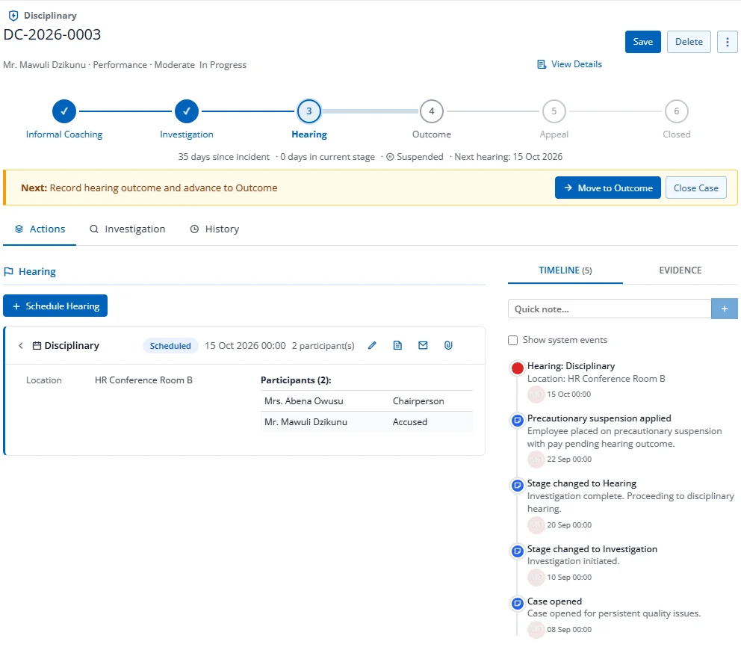Click the HR Conference Room B location value
The image size is (741, 656).
point(143,380)
